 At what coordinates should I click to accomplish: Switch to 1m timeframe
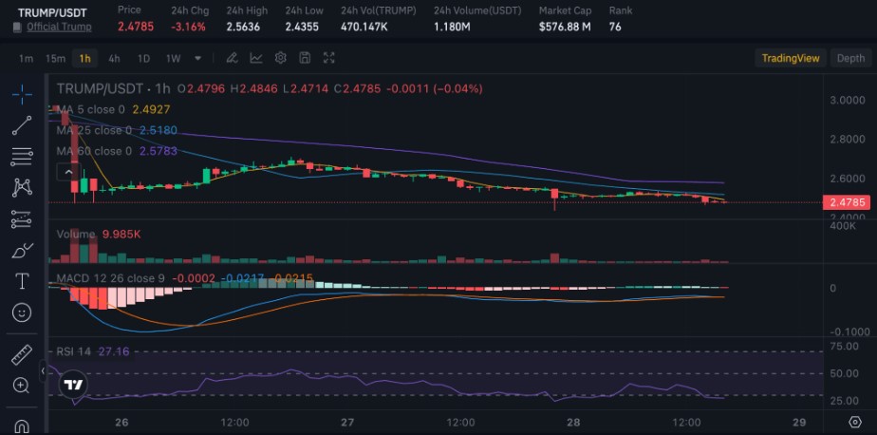coord(26,58)
